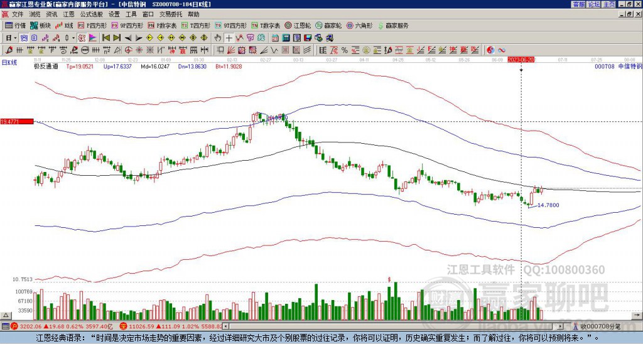Toggle the 权 adjustment button
The height and width of the screenshot is (344, 643).
pos(82,38)
